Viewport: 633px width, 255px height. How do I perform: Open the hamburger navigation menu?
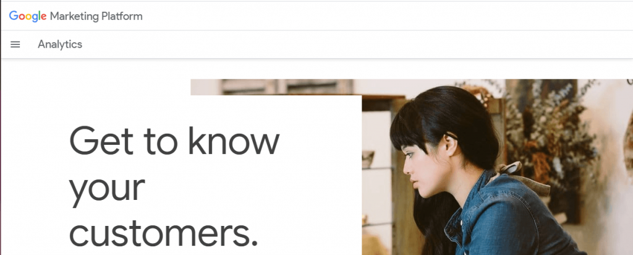(x=15, y=45)
